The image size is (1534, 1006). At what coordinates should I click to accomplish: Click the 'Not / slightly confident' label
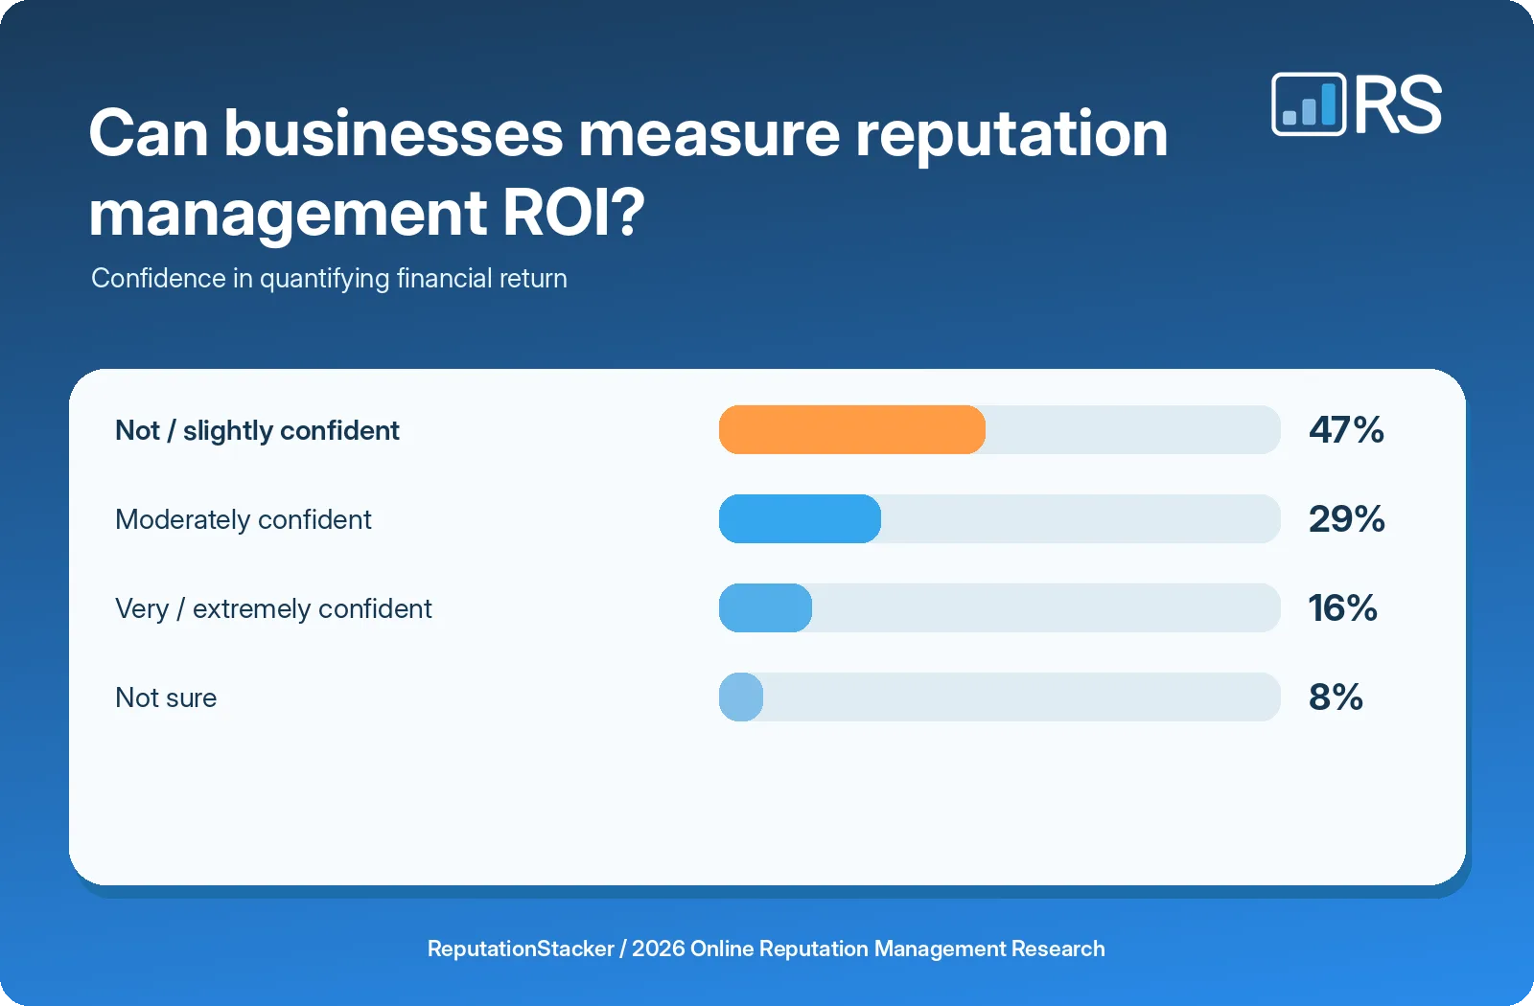(x=257, y=430)
